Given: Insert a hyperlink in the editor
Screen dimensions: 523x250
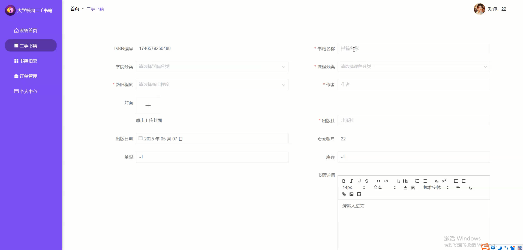Looking at the screenshot, I should point(344,194).
